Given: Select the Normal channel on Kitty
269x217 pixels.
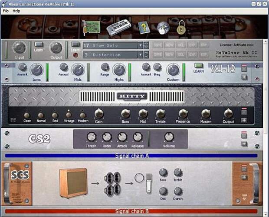Looking at the screenshot, I should (41, 115).
